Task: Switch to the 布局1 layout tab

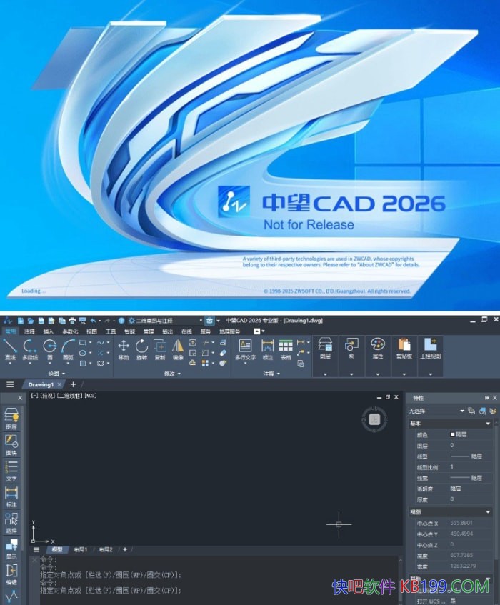Action: 78,549
